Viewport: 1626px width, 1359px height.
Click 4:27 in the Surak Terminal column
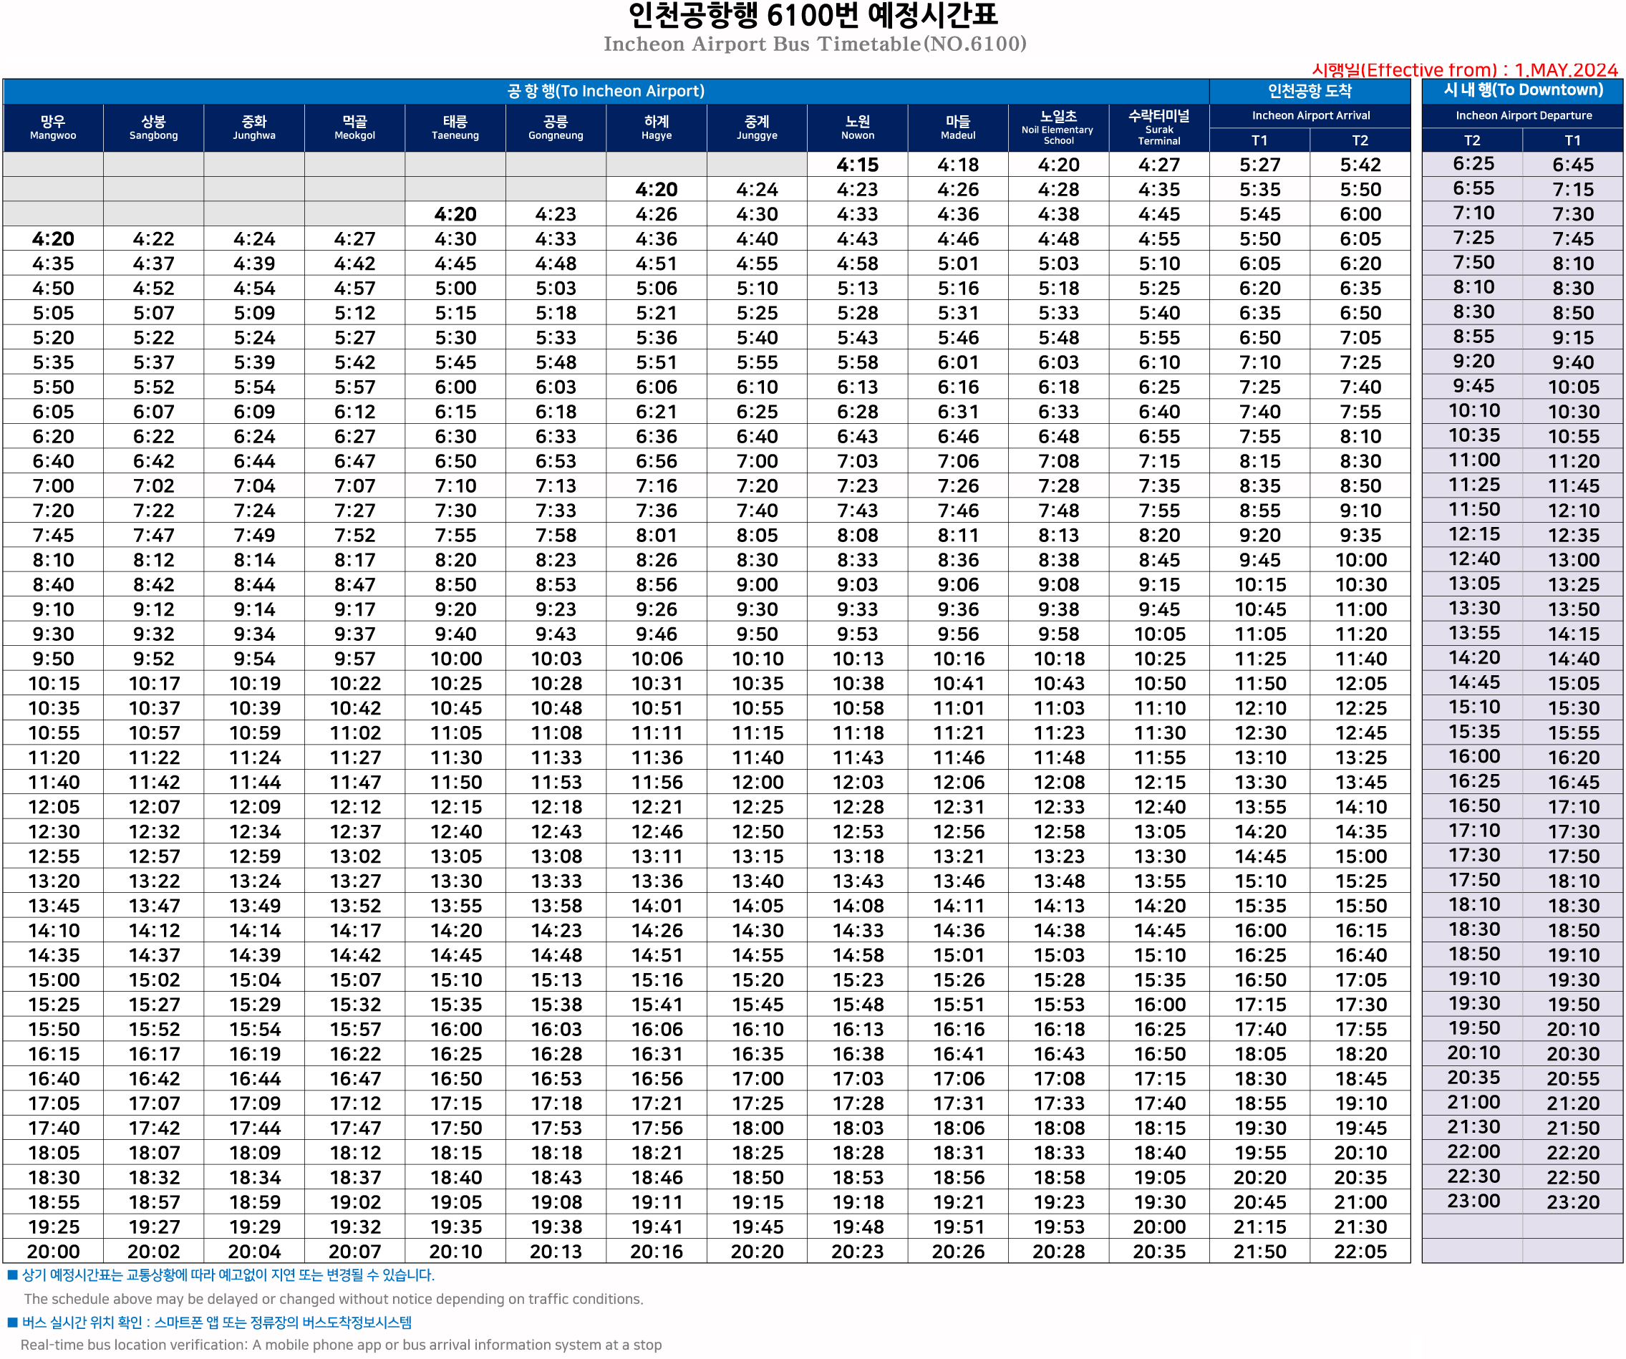[1159, 165]
